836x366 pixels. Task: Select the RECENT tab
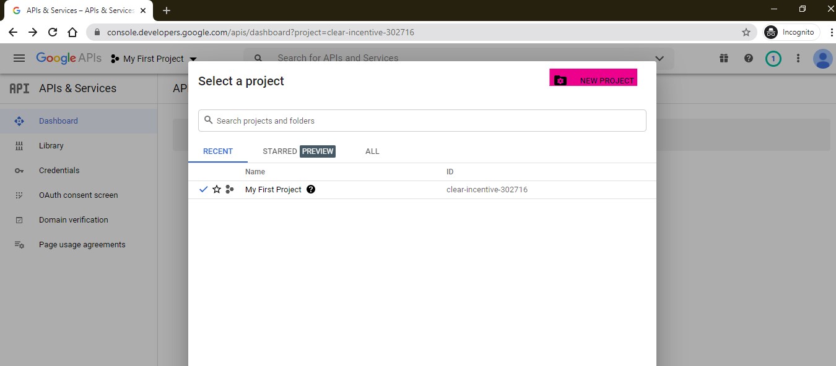click(x=218, y=151)
